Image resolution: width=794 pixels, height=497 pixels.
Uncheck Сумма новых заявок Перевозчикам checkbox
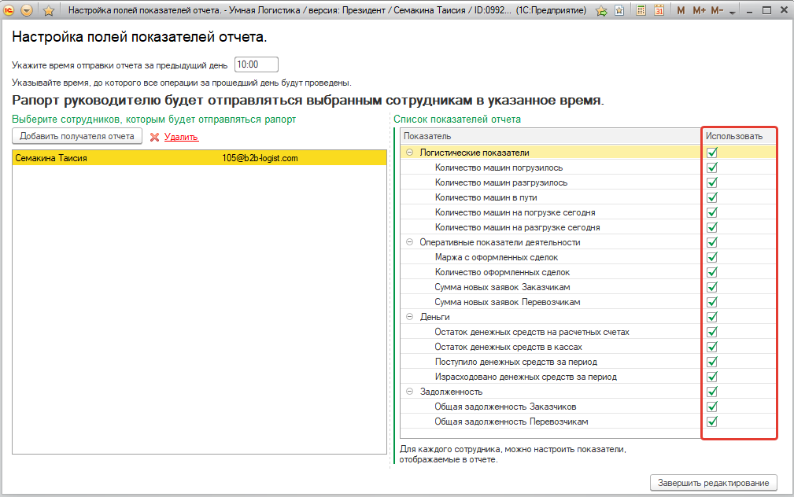[x=712, y=302]
